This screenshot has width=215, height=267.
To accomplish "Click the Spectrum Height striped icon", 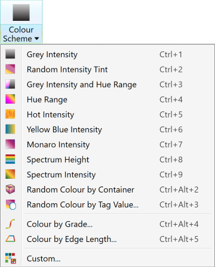I will [x=10, y=159].
